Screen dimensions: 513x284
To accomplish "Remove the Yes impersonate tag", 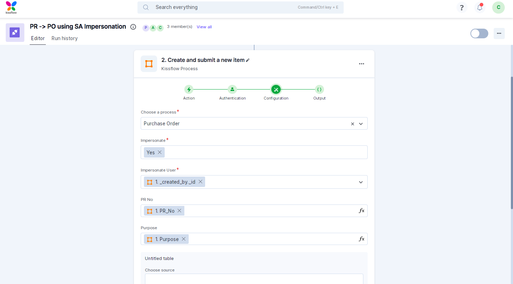I will coord(160,152).
